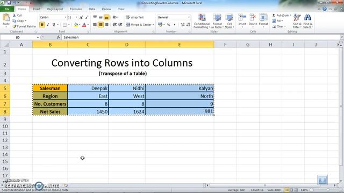The image size is (344, 193).
Task: Switch to the Data tab
Action: [92, 9]
